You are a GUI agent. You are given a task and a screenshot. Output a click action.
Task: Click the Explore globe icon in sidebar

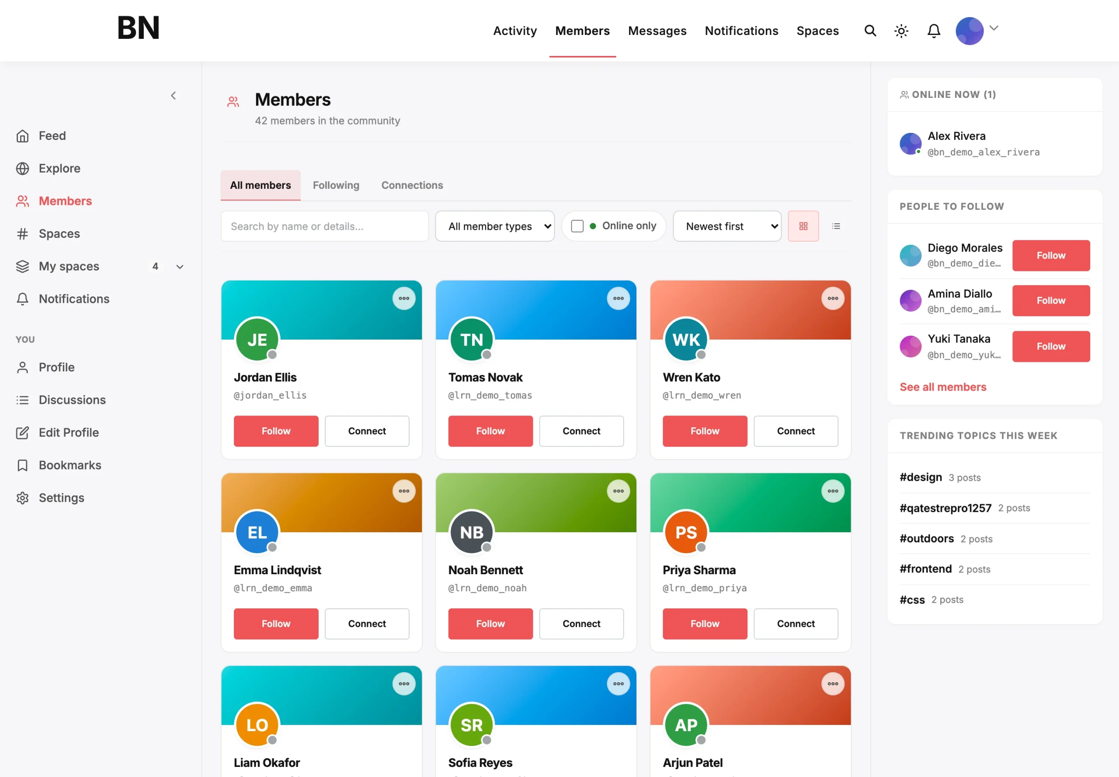(22, 168)
